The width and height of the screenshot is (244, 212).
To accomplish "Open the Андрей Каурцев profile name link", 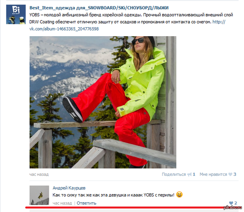I will click(69, 188).
